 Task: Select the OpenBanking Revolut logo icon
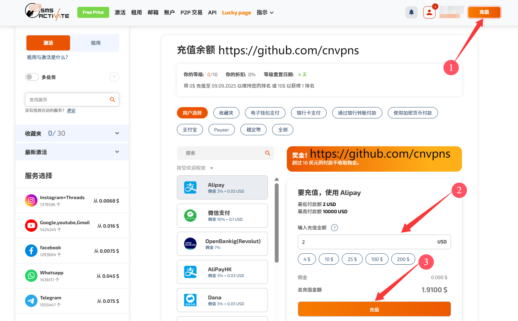(x=190, y=244)
